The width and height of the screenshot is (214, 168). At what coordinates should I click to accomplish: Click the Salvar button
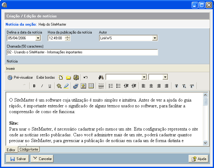(x=18, y=159)
